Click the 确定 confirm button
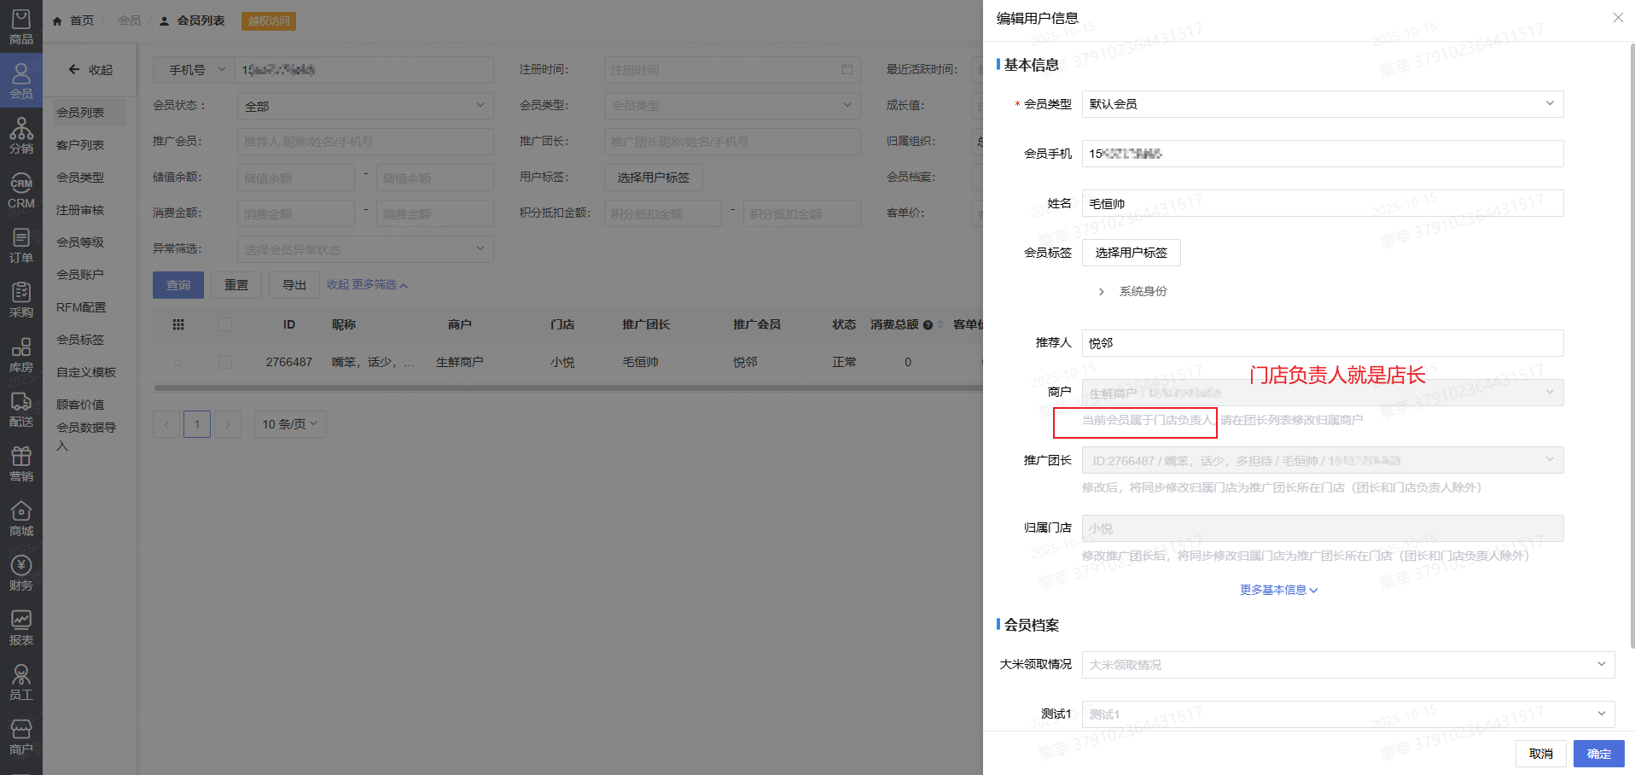 [1598, 754]
